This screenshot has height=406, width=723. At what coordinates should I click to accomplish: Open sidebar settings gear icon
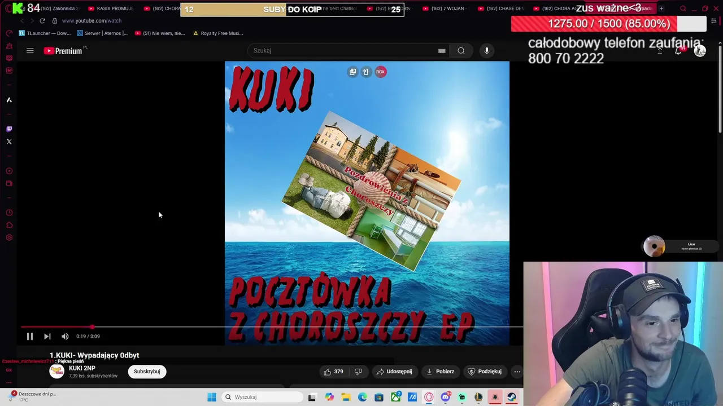click(9, 237)
